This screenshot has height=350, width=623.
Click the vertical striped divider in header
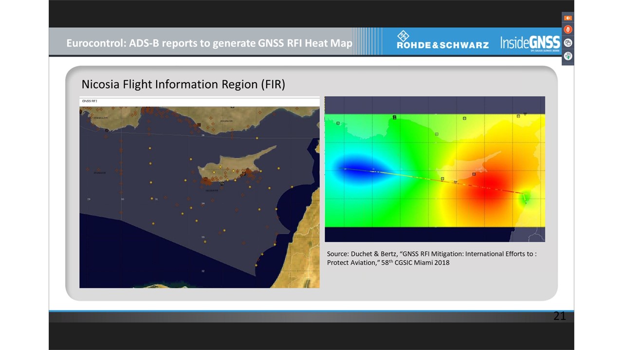click(x=367, y=41)
